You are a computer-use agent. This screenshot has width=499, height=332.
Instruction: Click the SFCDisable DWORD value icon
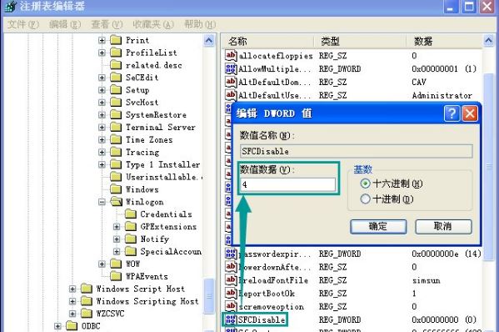pyautogui.click(x=231, y=319)
